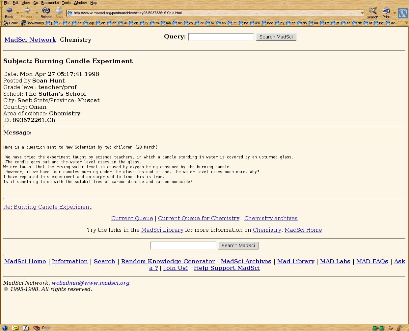This screenshot has width=409, height=331.
Task: Click the Search icon in navigation toolbar
Action: (x=372, y=11)
